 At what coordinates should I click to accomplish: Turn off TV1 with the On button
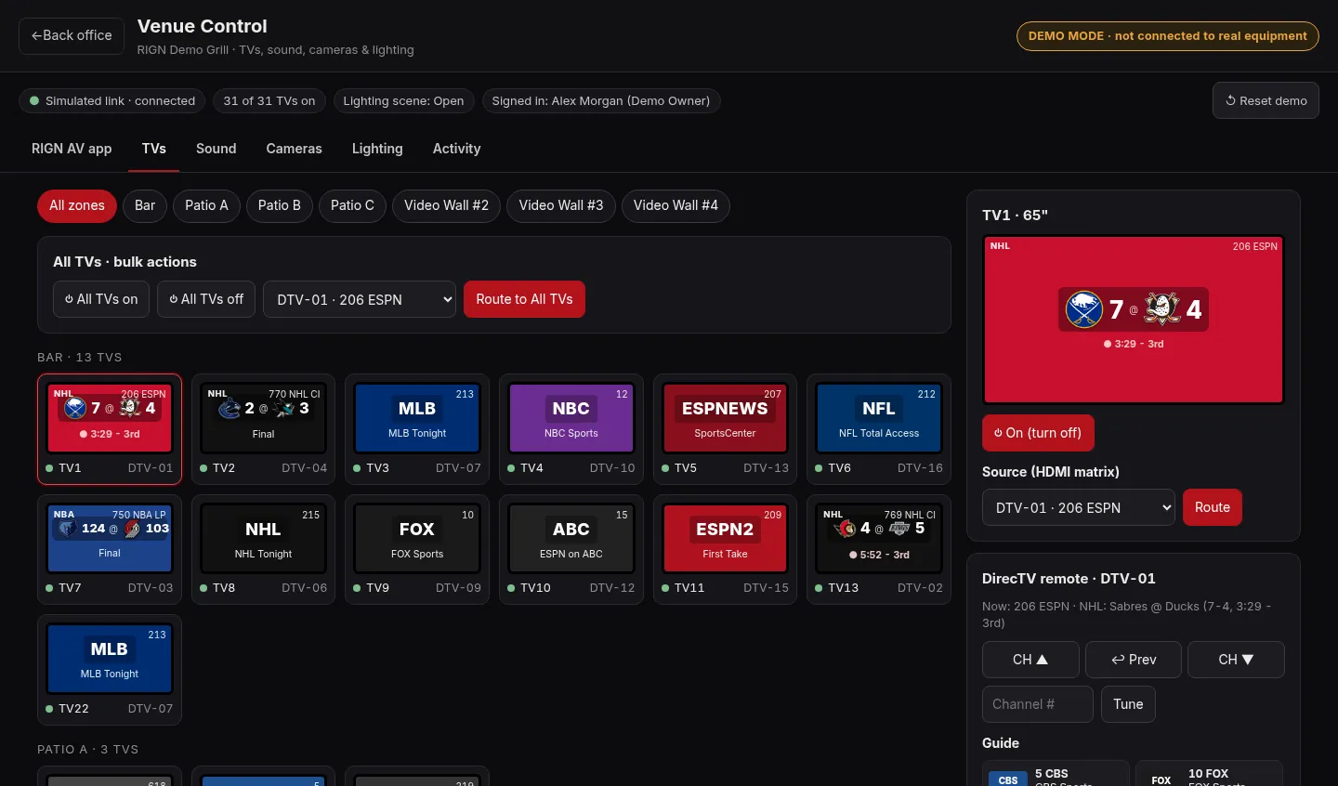tap(1038, 433)
